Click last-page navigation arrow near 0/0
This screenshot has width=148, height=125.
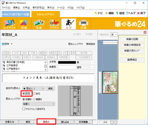(112, 122)
